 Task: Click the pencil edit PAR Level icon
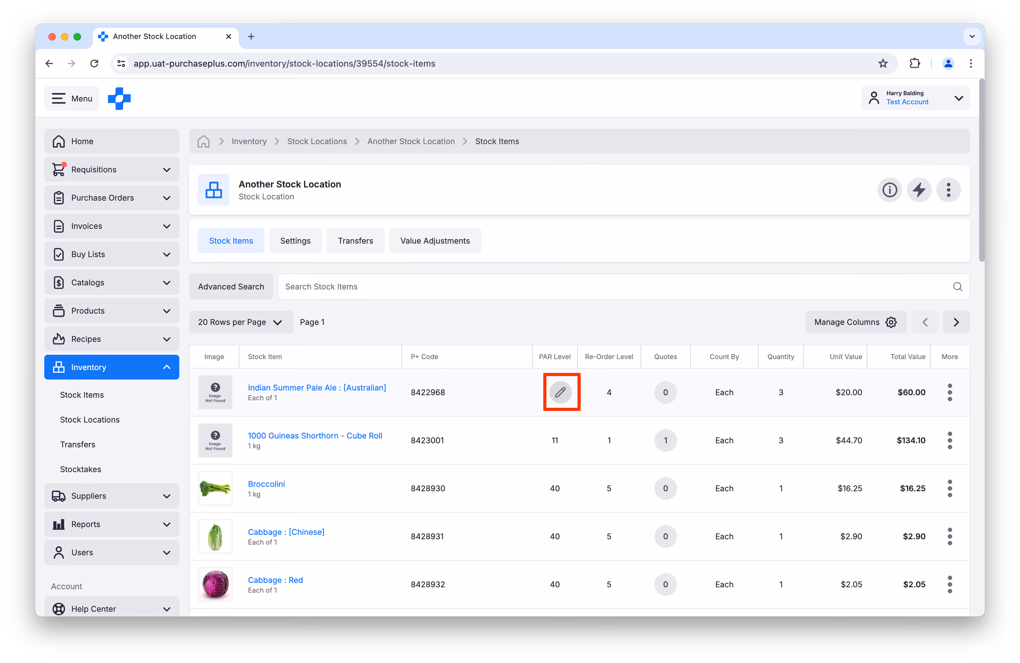pos(561,392)
